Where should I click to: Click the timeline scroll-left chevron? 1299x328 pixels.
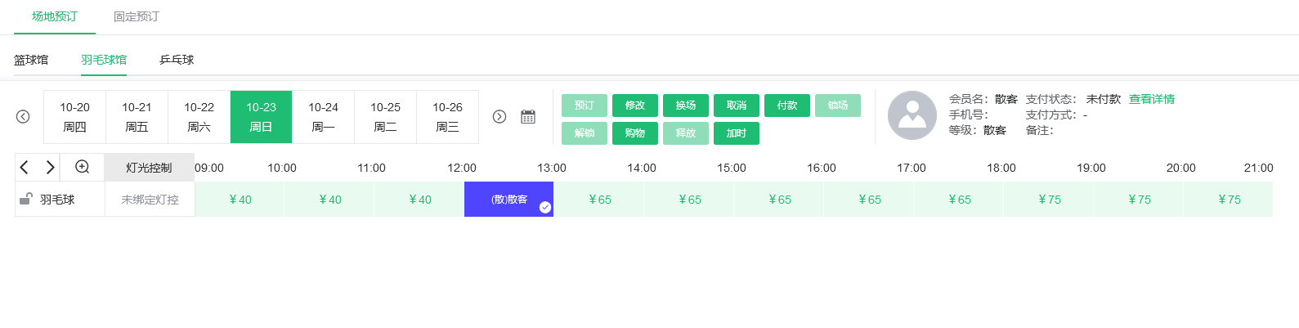[25, 168]
